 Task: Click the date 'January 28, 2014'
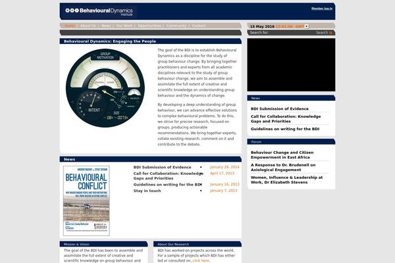pyautogui.click(x=224, y=167)
